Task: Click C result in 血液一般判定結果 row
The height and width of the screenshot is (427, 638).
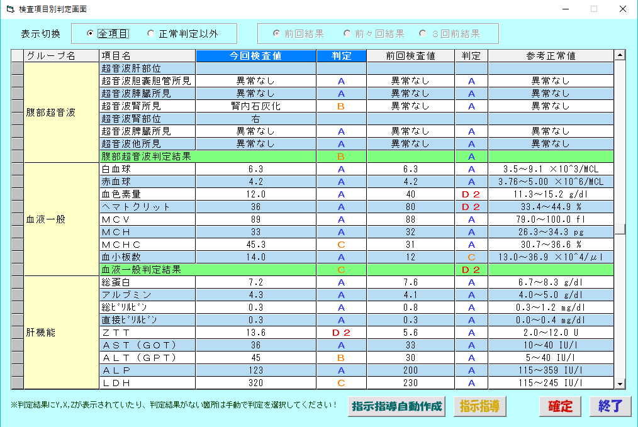Action: click(x=342, y=270)
